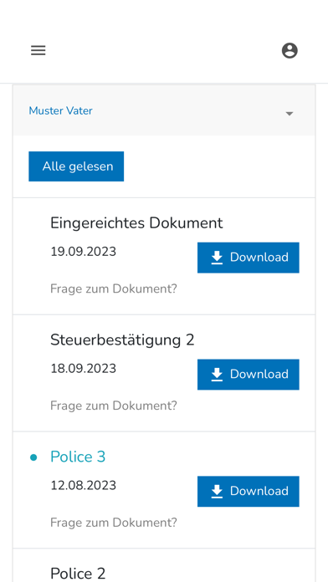The height and width of the screenshot is (582, 328).
Task: Open the unread Police 3 entry title
Action: coord(78,457)
